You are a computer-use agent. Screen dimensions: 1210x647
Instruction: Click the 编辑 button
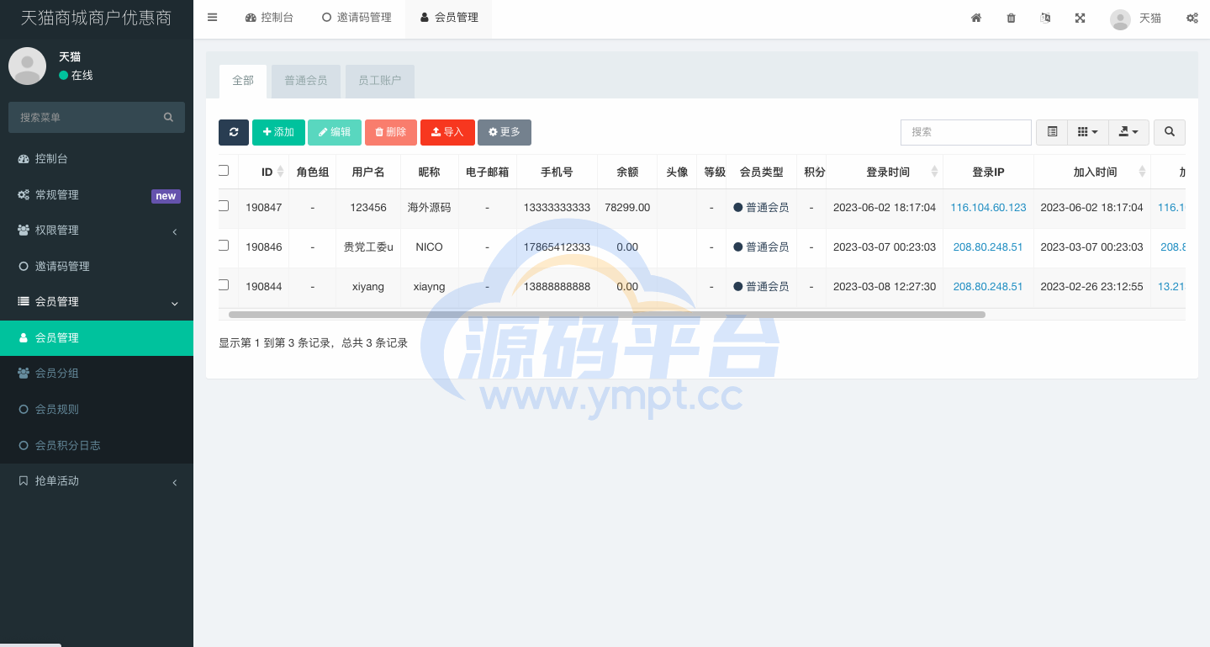pyautogui.click(x=335, y=132)
